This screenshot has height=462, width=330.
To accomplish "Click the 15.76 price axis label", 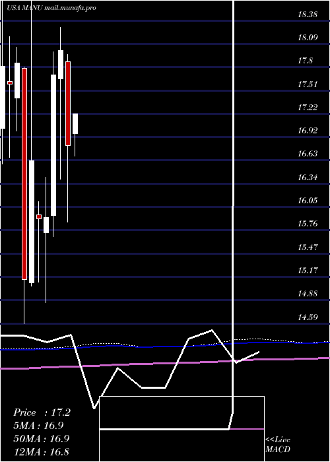I will pos(308,223).
